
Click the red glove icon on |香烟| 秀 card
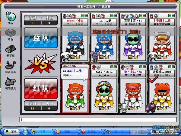151,16
